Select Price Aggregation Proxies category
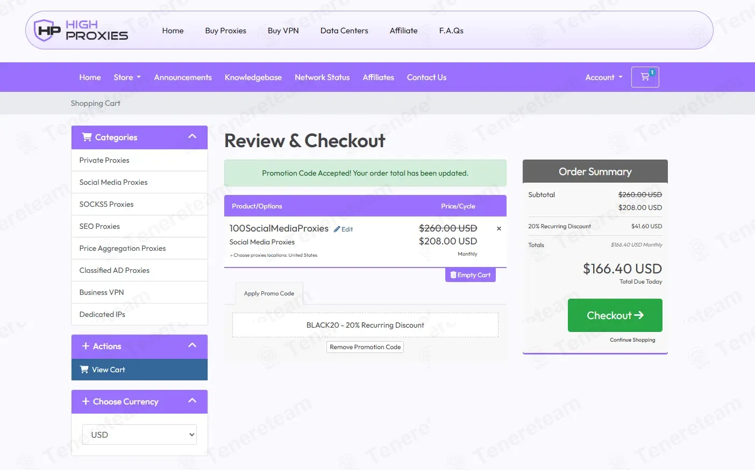This screenshot has height=470, width=755. [139, 248]
